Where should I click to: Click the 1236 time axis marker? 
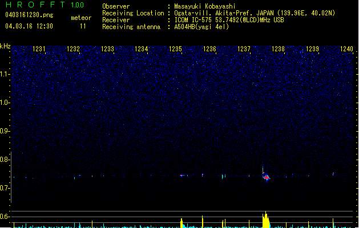209,48
